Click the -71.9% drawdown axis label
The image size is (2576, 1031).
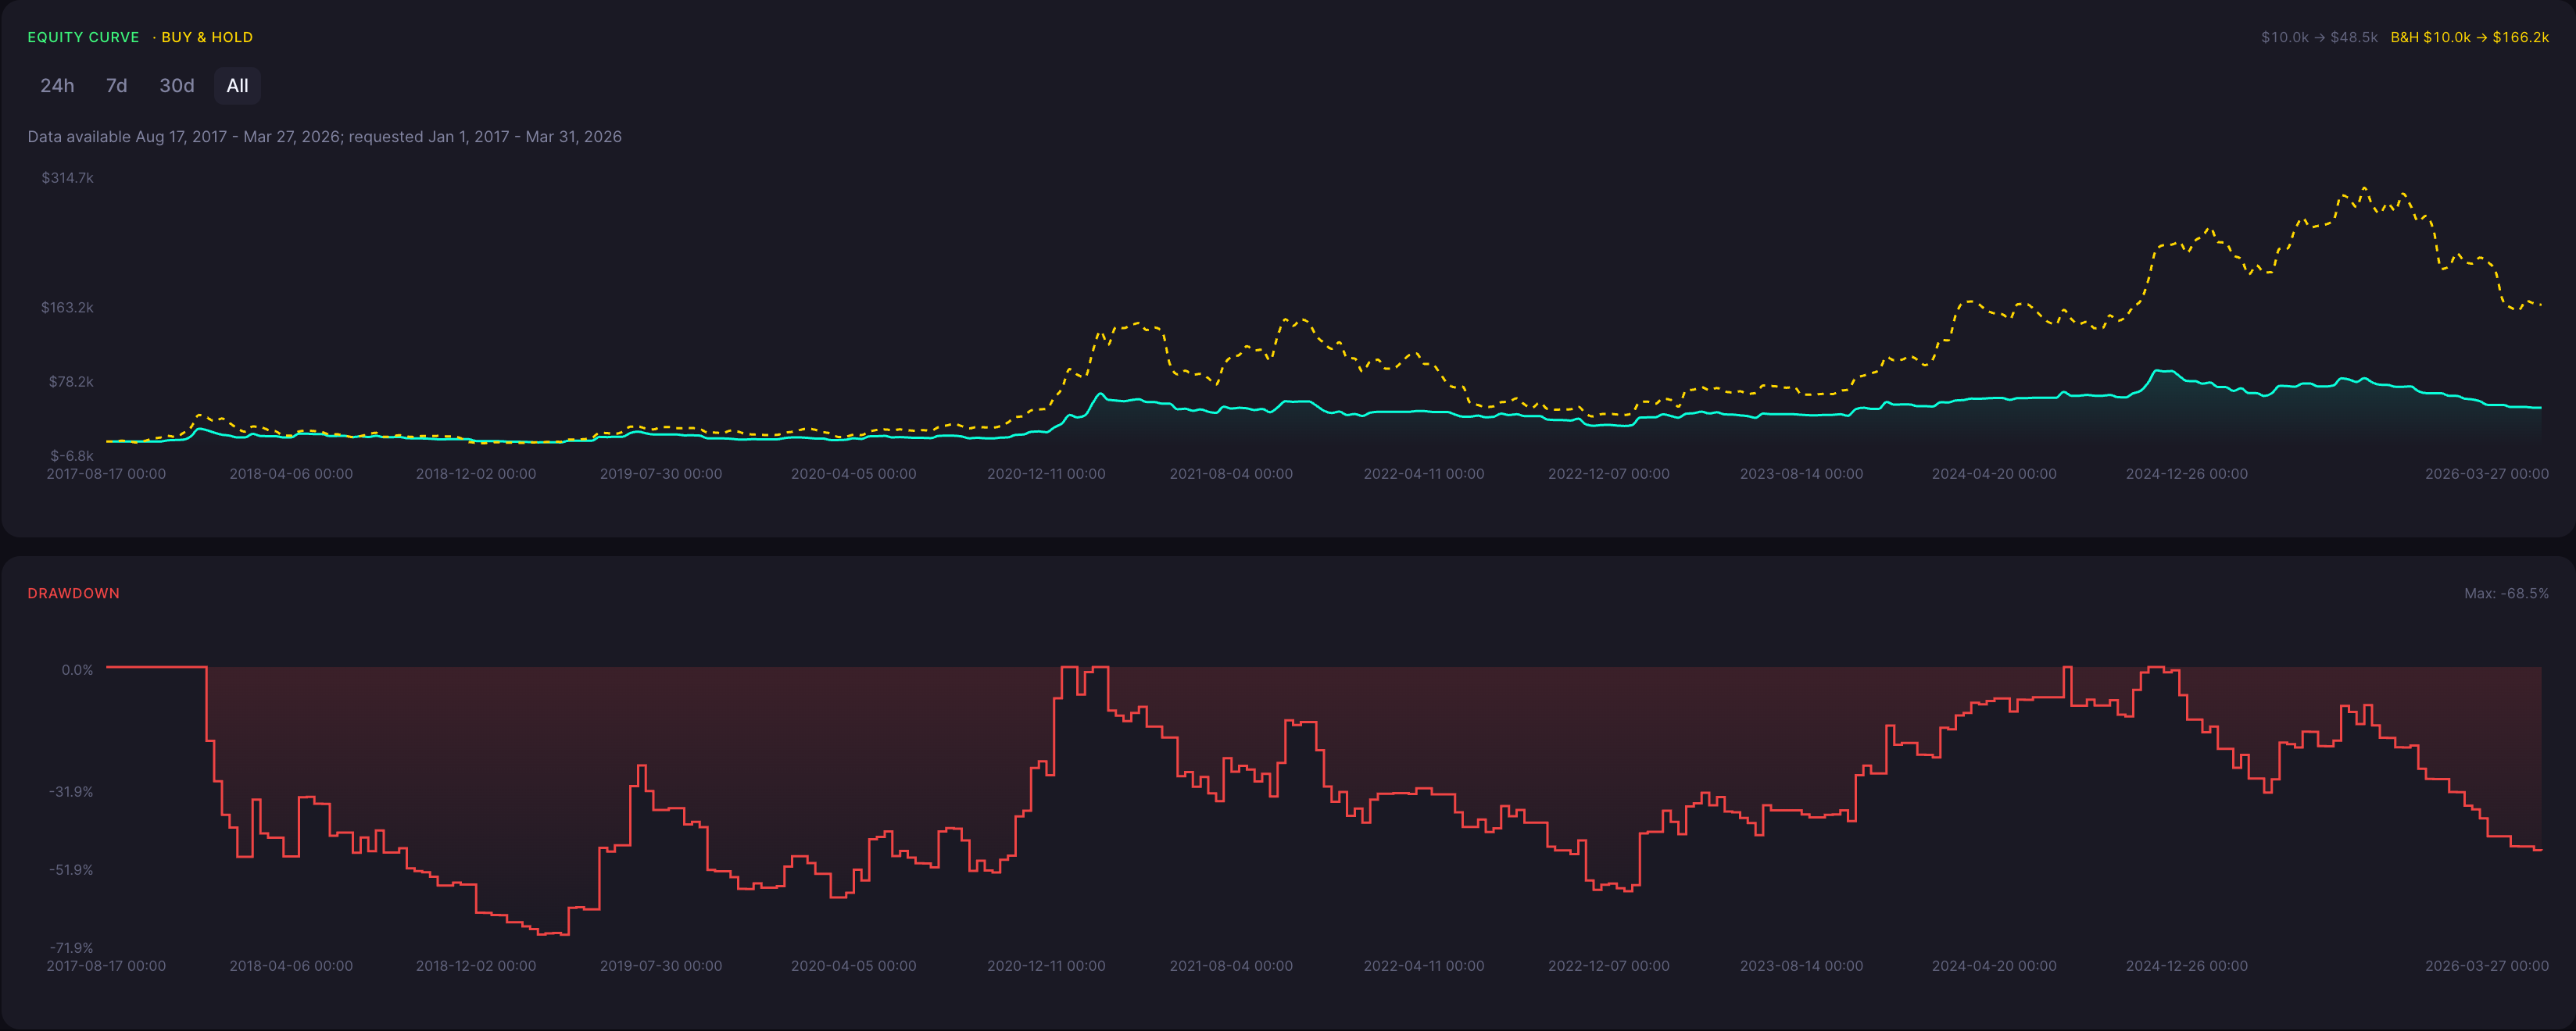click(71, 948)
